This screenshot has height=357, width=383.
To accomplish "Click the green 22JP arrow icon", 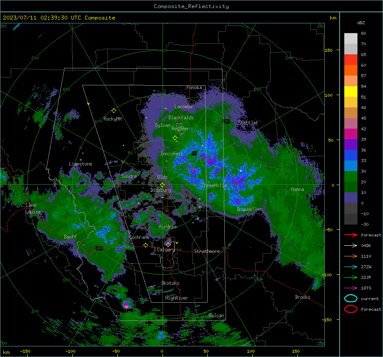I will (351, 277).
